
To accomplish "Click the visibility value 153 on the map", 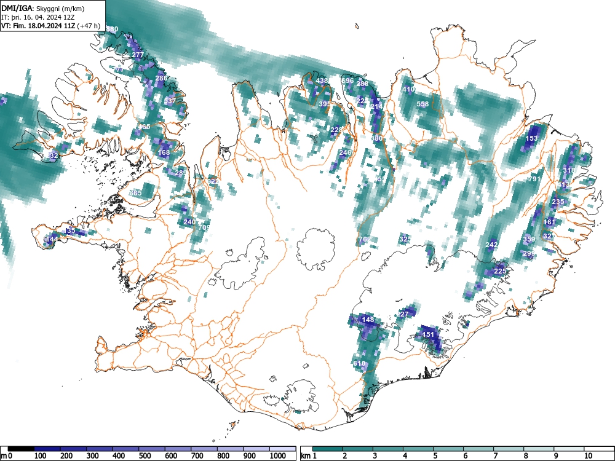I will pos(531,138).
